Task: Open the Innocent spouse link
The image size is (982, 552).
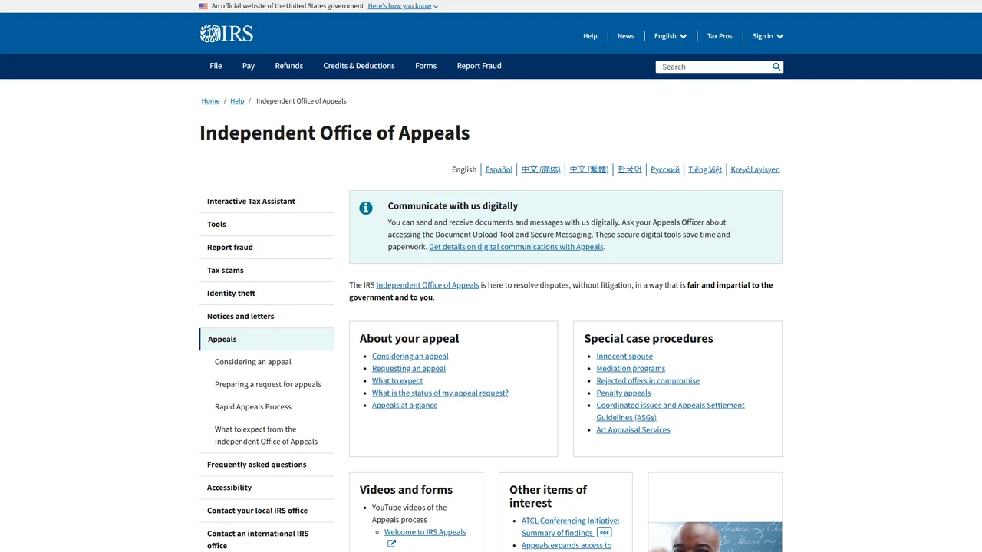Action: click(x=624, y=356)
